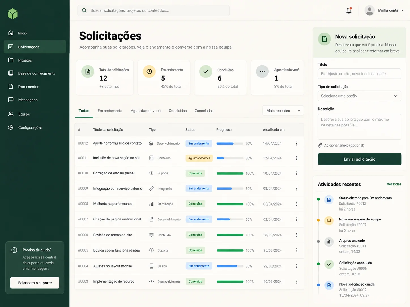Open Mensagens from the sidebar
Screen dimensions: 410x307
35,100
